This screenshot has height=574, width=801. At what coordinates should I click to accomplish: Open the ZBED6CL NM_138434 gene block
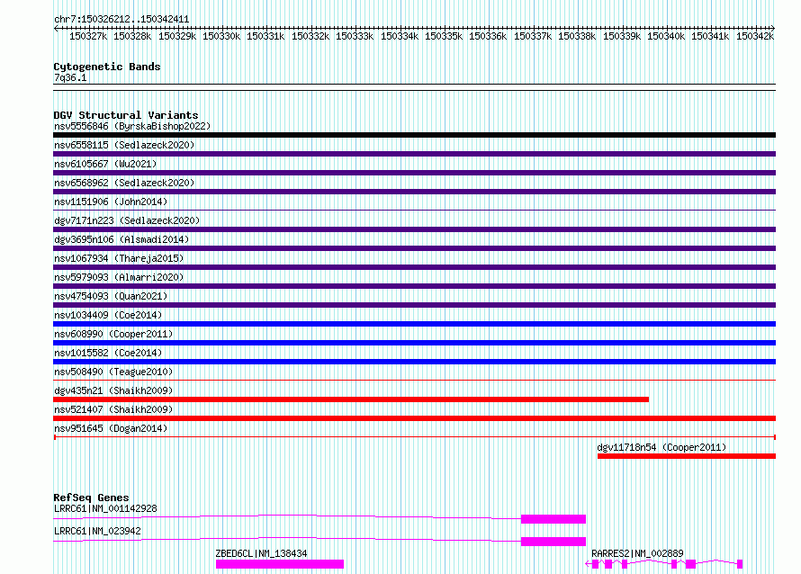pos(280,564)
